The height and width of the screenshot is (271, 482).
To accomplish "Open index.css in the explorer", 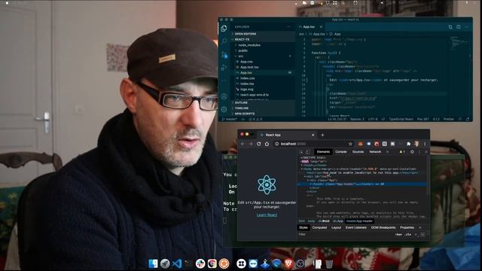I will pos(248,78).
